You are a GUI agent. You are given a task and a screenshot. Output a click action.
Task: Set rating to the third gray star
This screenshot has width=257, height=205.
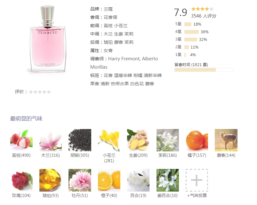pyautogui.click(x=40, y=92)
